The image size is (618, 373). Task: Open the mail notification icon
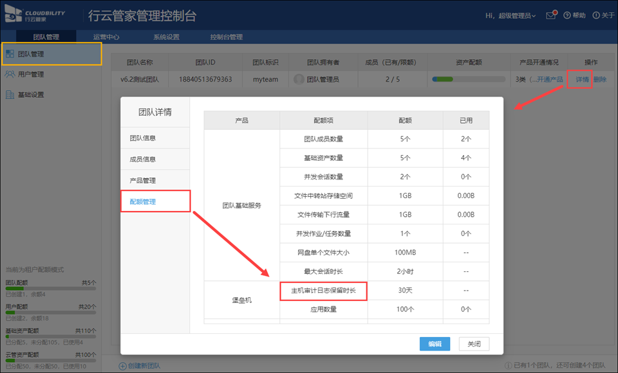click(550, 15)
